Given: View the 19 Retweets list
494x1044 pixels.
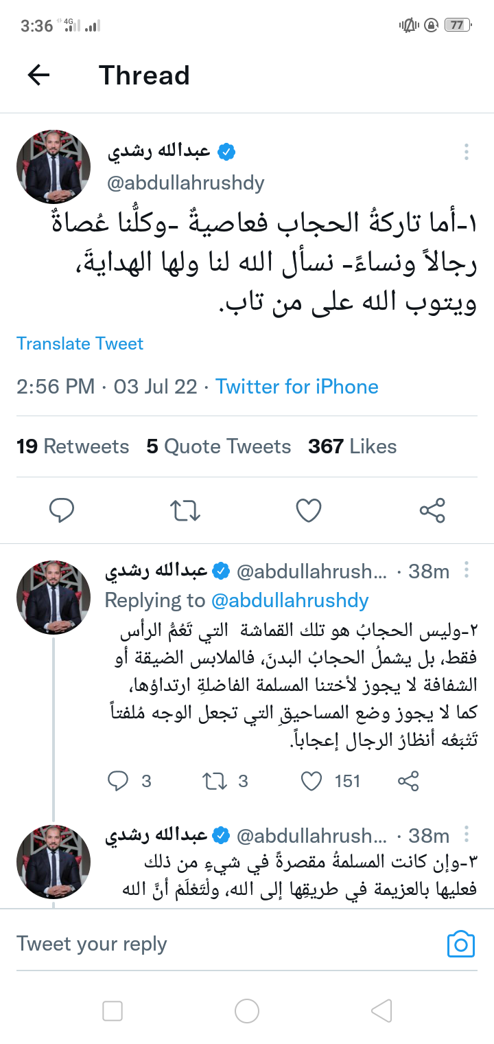Looking at the screenshot, I should (73, 446).
